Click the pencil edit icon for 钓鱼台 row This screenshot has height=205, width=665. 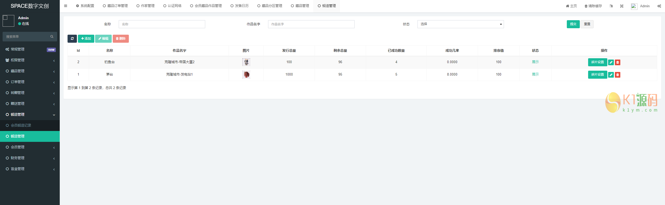pyautogui.click(x=611, y=62)
